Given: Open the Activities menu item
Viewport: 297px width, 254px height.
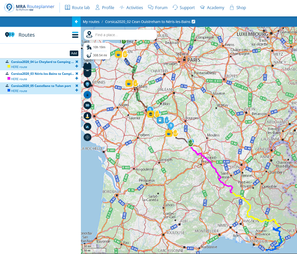Looking at the screenshot, I should (131, 8).
